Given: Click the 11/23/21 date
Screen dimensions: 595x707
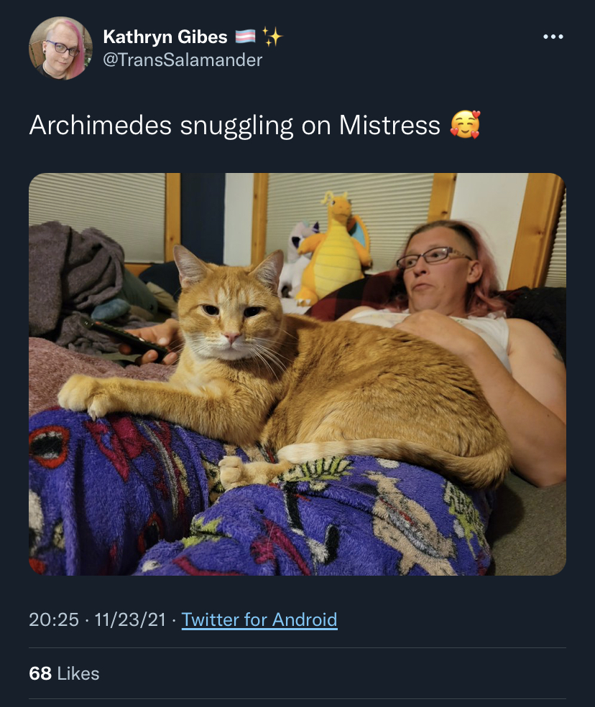Looking at the screenshot, I should (131, 619).
